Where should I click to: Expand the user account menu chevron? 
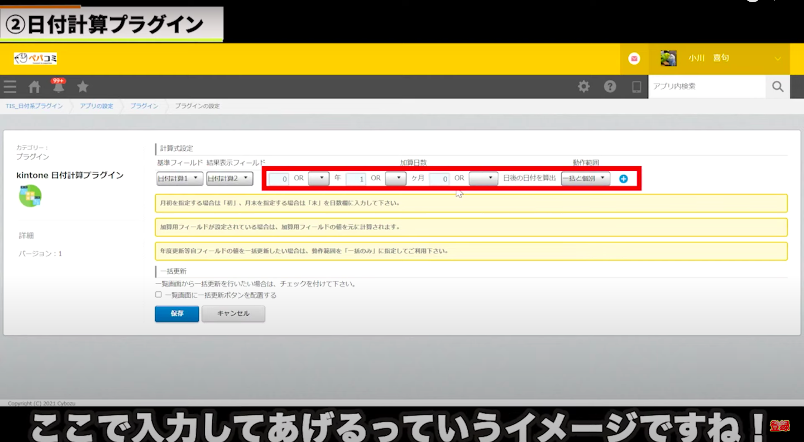778,59
